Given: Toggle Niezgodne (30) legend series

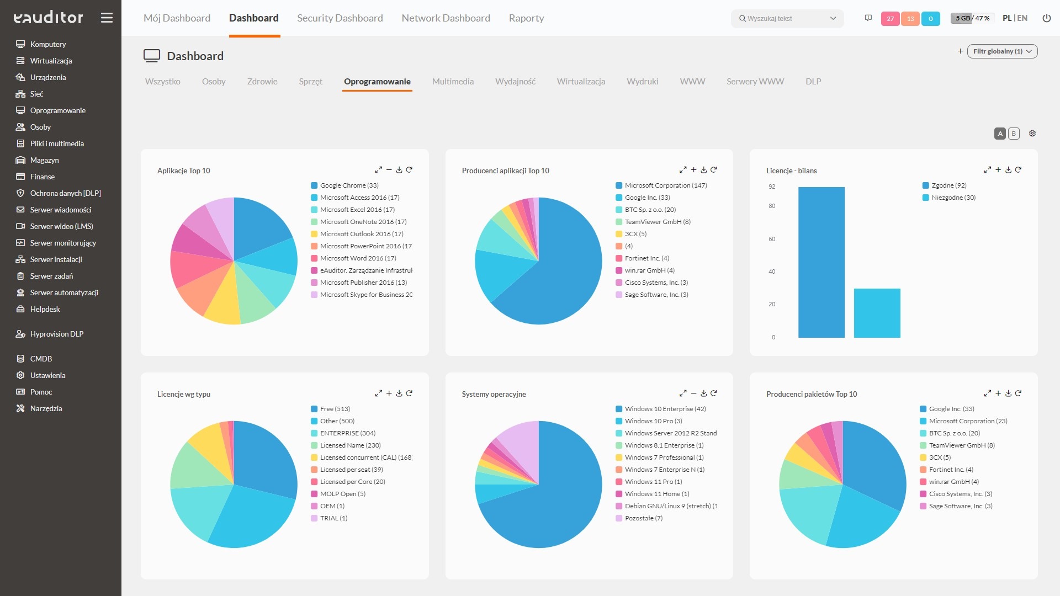Looking at the screenshot, I should (x=949, y=198).
